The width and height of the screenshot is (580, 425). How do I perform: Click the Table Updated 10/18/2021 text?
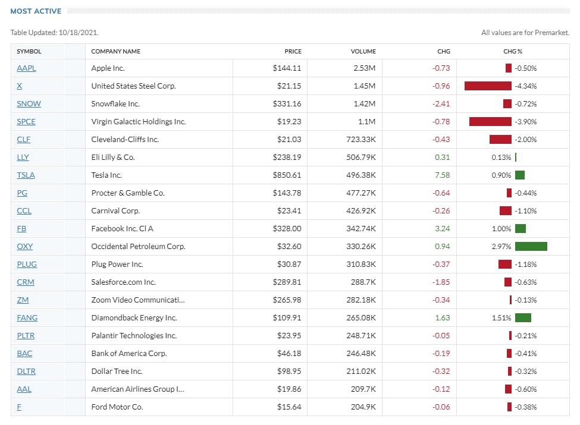click(54, 33)
